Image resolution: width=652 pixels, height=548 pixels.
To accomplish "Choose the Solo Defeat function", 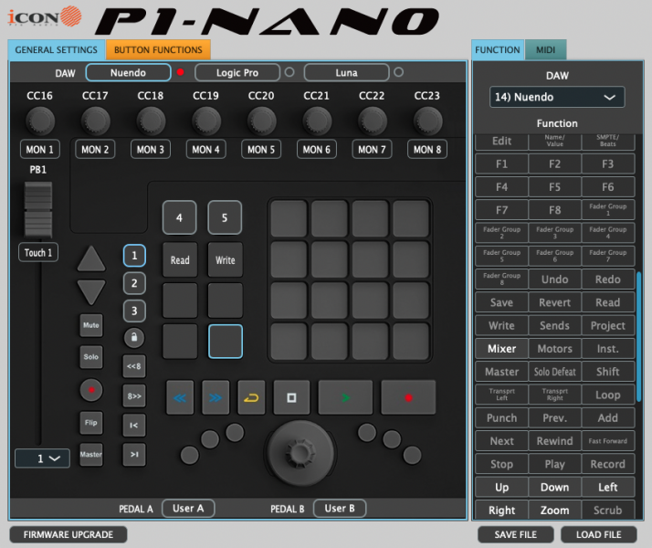I will (x=554, y=372).
